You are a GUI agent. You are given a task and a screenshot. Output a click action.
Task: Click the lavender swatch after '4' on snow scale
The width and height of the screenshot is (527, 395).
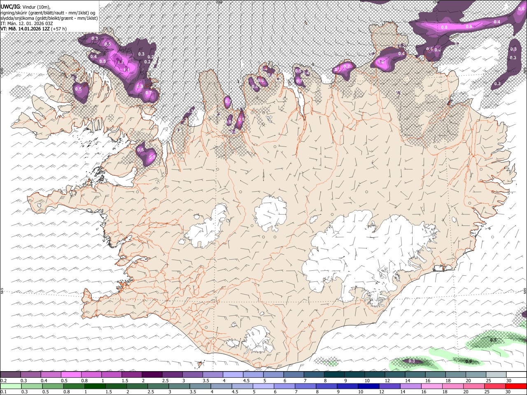[x=233, y=375]
